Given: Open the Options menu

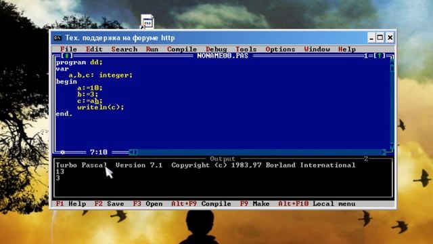Looking at the screenshot, I should (x=280, y=49).
